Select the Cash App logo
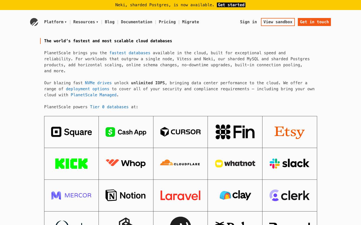361x225 pixels. click(126, 132)
